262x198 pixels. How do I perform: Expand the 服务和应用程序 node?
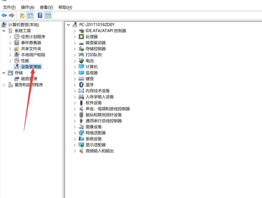pyautogui.click(x=4, y=85)
